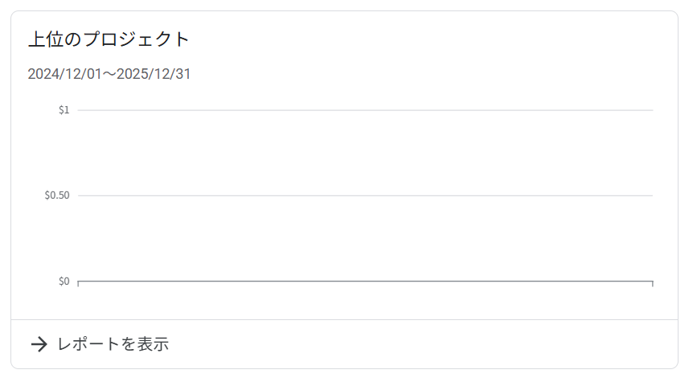Click the $0.50 y-axis label

point(57,195)
